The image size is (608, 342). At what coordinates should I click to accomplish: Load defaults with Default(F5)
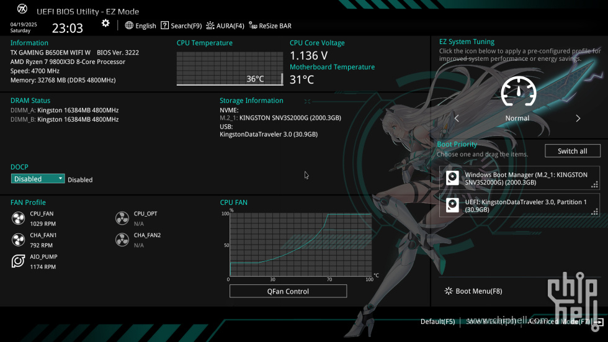pos(437,322)
